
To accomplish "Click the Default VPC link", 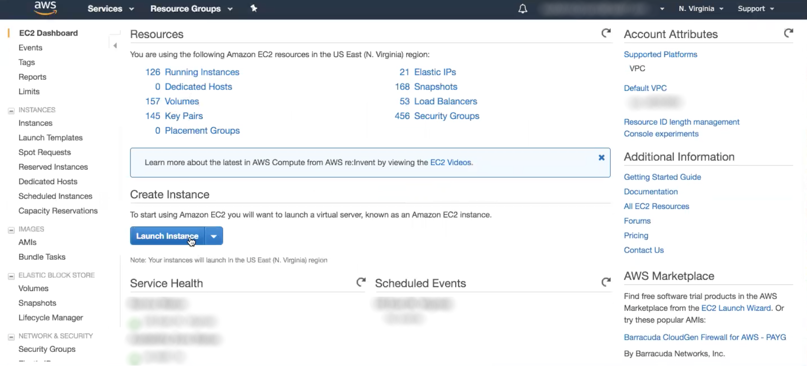I will click(645, 88).
